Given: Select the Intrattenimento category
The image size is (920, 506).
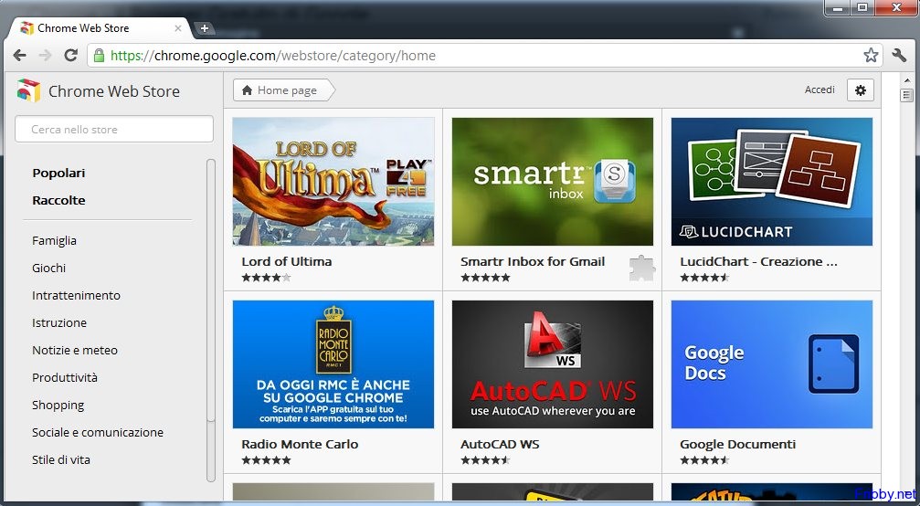Looking at the screenshot, I should 76,296.
